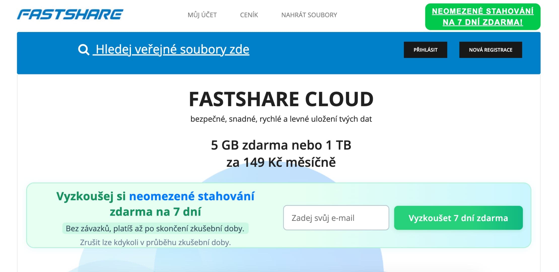Click the FASTSHARE CLOUD heading
559x272 pixels.
tap(281, 99)
